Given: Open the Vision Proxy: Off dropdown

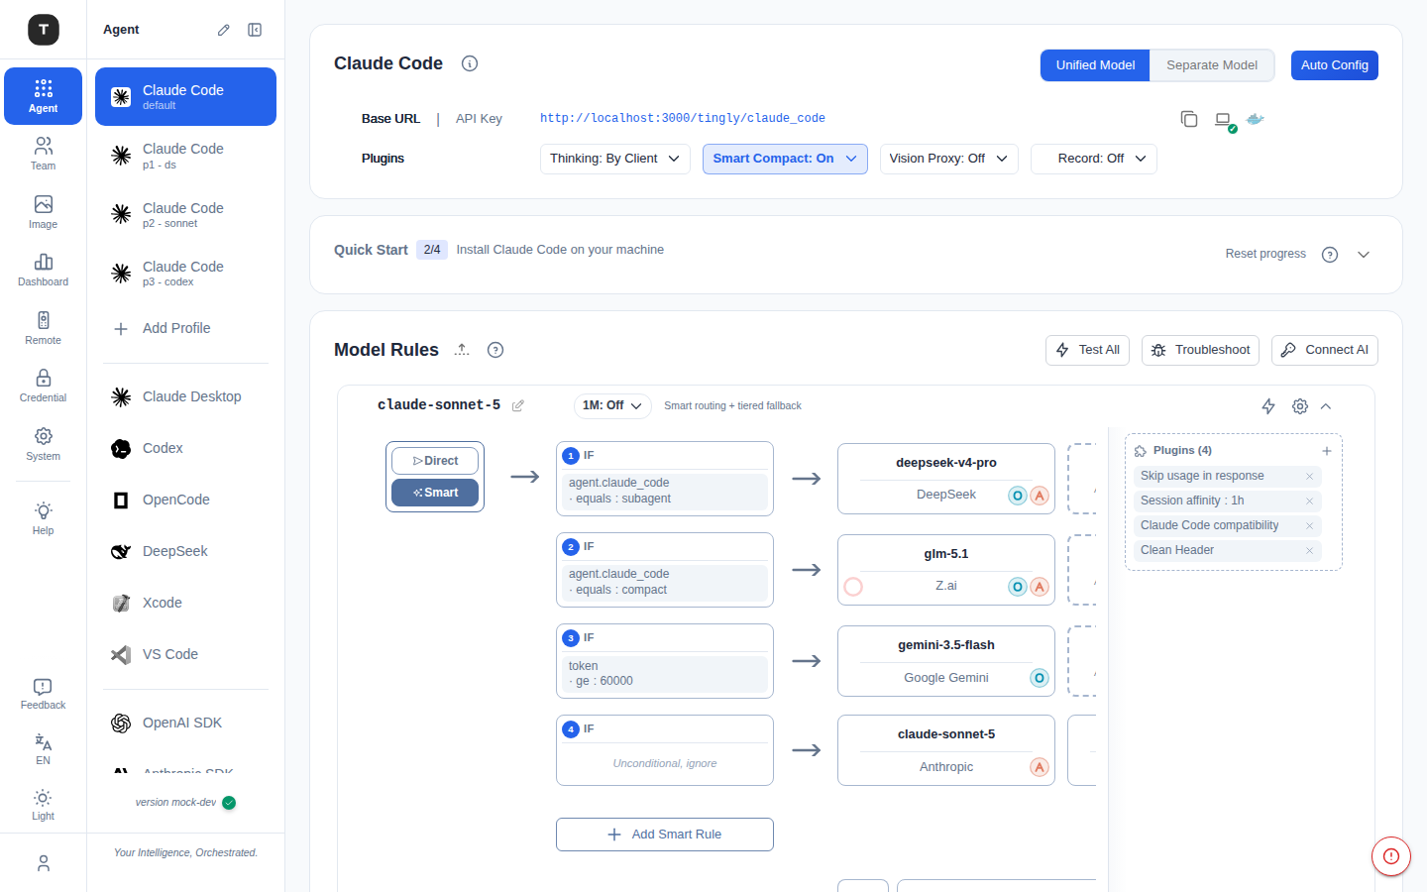Looking at the screenshot, I should pos(948,159).
